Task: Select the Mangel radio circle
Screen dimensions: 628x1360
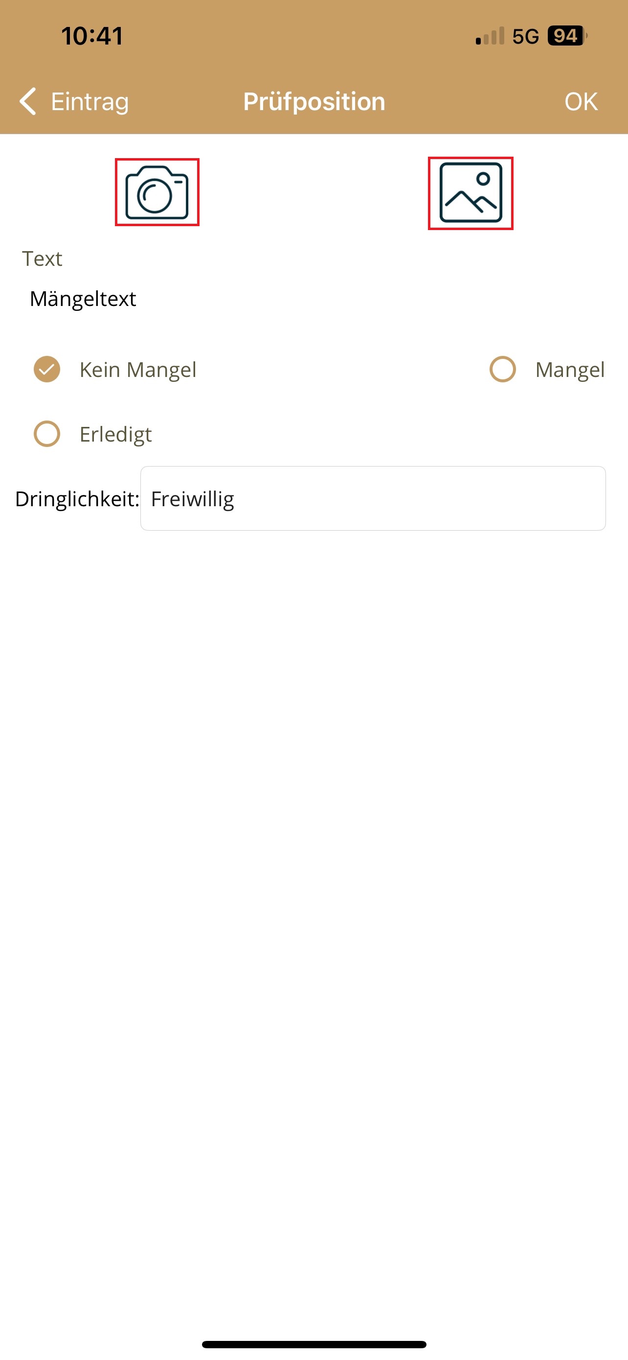Action: pos(502,369)
